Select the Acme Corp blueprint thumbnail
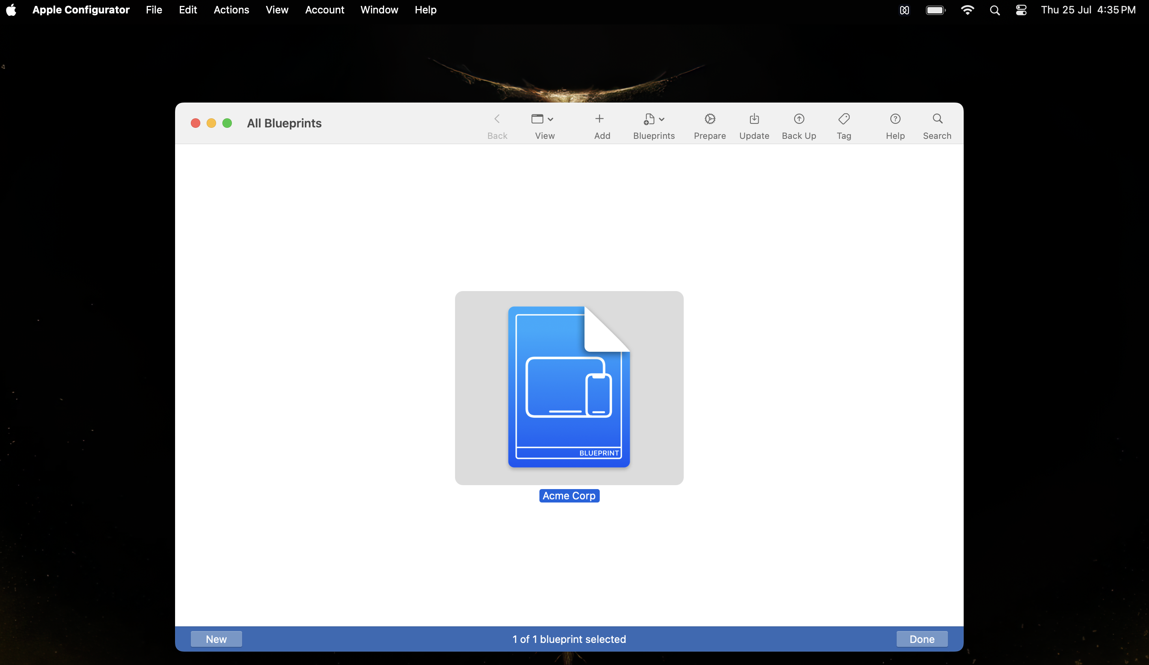The height and width of the screenshot is (665, 1149). (x=569, y=388)
